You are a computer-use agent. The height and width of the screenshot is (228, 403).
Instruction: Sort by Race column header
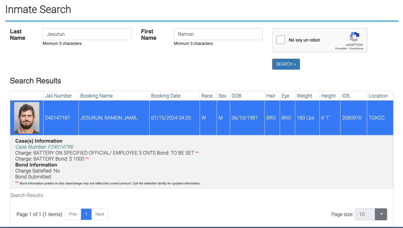[x=207, y=96]
